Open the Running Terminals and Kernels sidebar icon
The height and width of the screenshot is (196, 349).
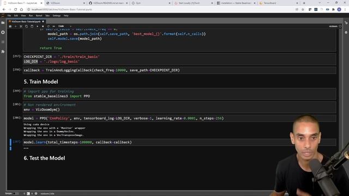click(x=3, y=33)
